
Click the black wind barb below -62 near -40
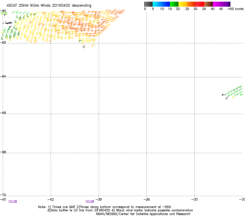click(84, 47)
